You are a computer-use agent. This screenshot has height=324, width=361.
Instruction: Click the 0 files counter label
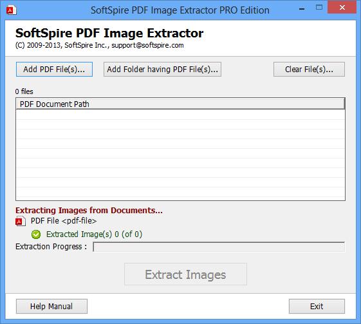tap(24, 91)
